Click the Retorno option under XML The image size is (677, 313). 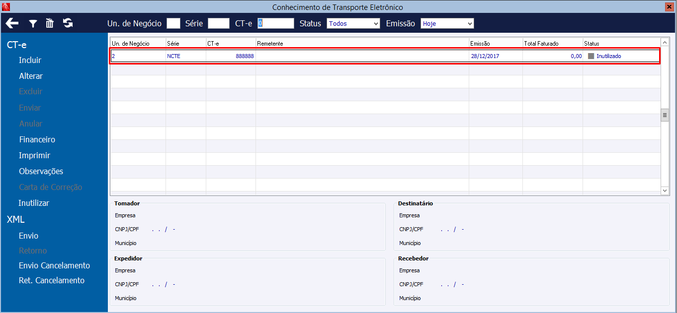click(x=33, y=250)
